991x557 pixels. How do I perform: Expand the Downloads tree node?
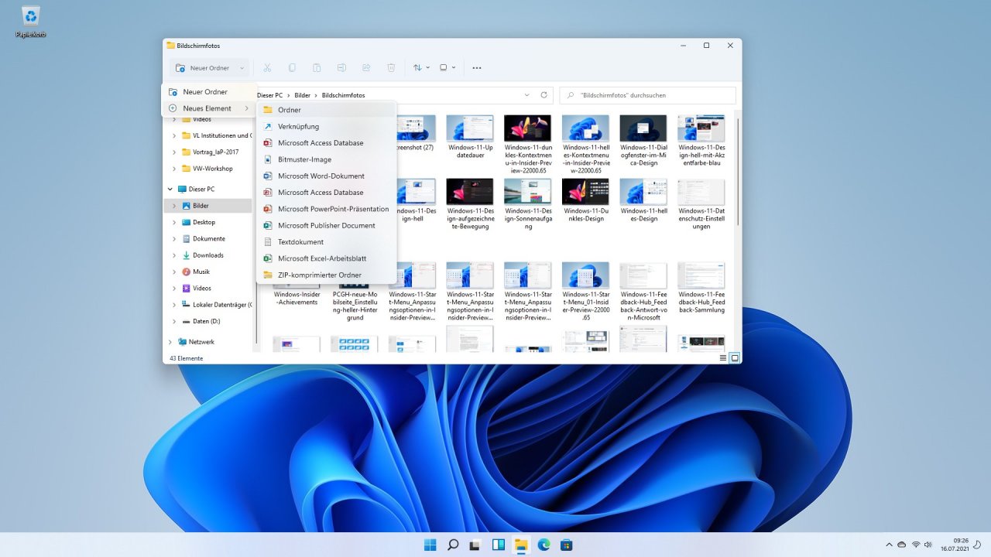click(174, 255)
